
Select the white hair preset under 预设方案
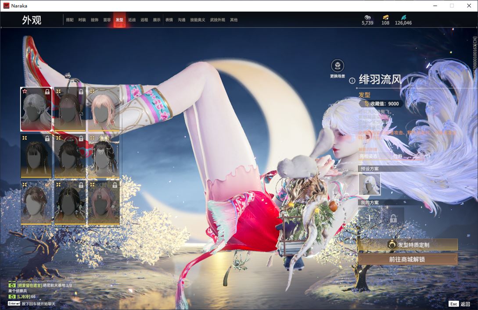(370, 184)
